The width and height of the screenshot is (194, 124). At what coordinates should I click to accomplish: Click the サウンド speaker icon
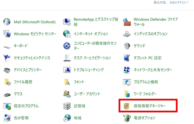[x=127, y=46]
